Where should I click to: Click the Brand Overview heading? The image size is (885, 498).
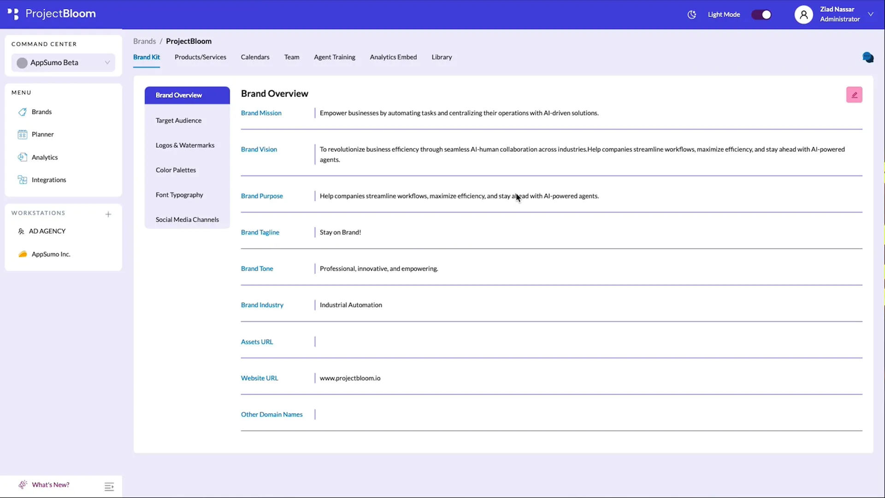[x=275, y=94]
